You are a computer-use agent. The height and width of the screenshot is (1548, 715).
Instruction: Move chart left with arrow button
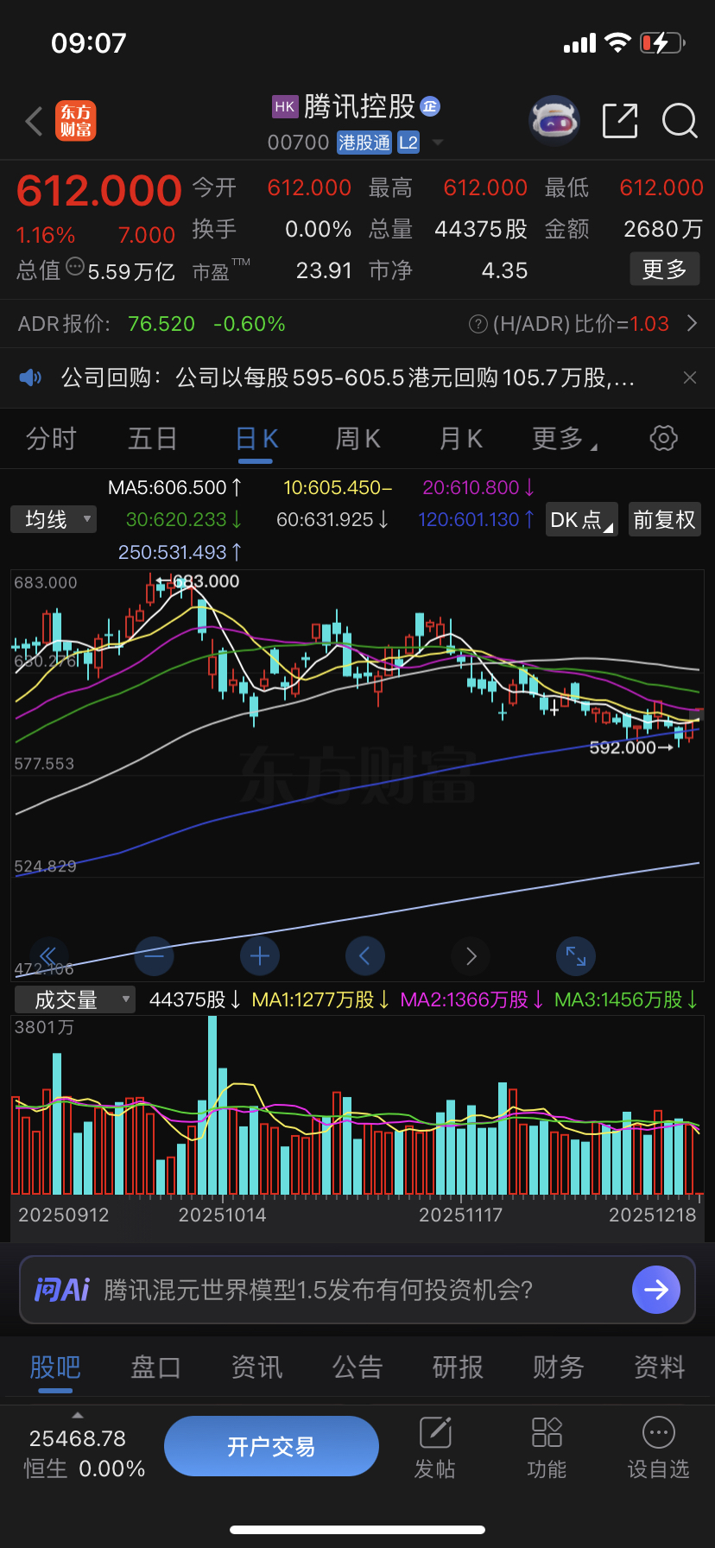(x=364, y=956)
